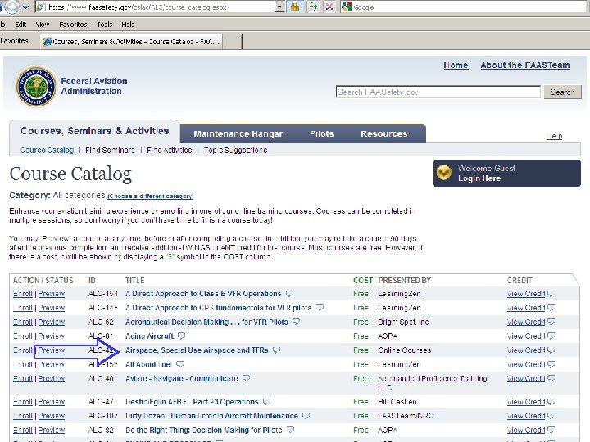
Task: Open the View menu
Action: [43, 25]
